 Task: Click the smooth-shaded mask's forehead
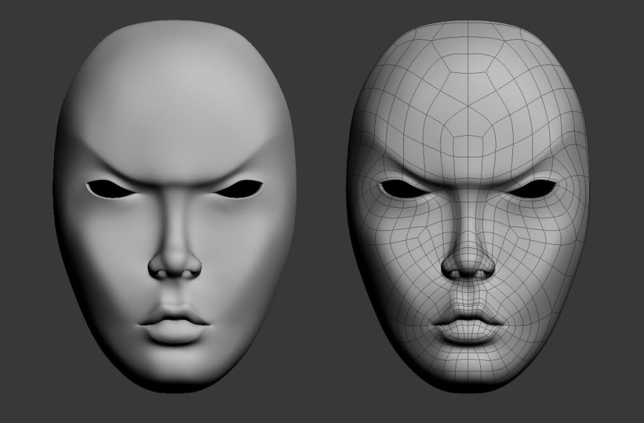176,94
